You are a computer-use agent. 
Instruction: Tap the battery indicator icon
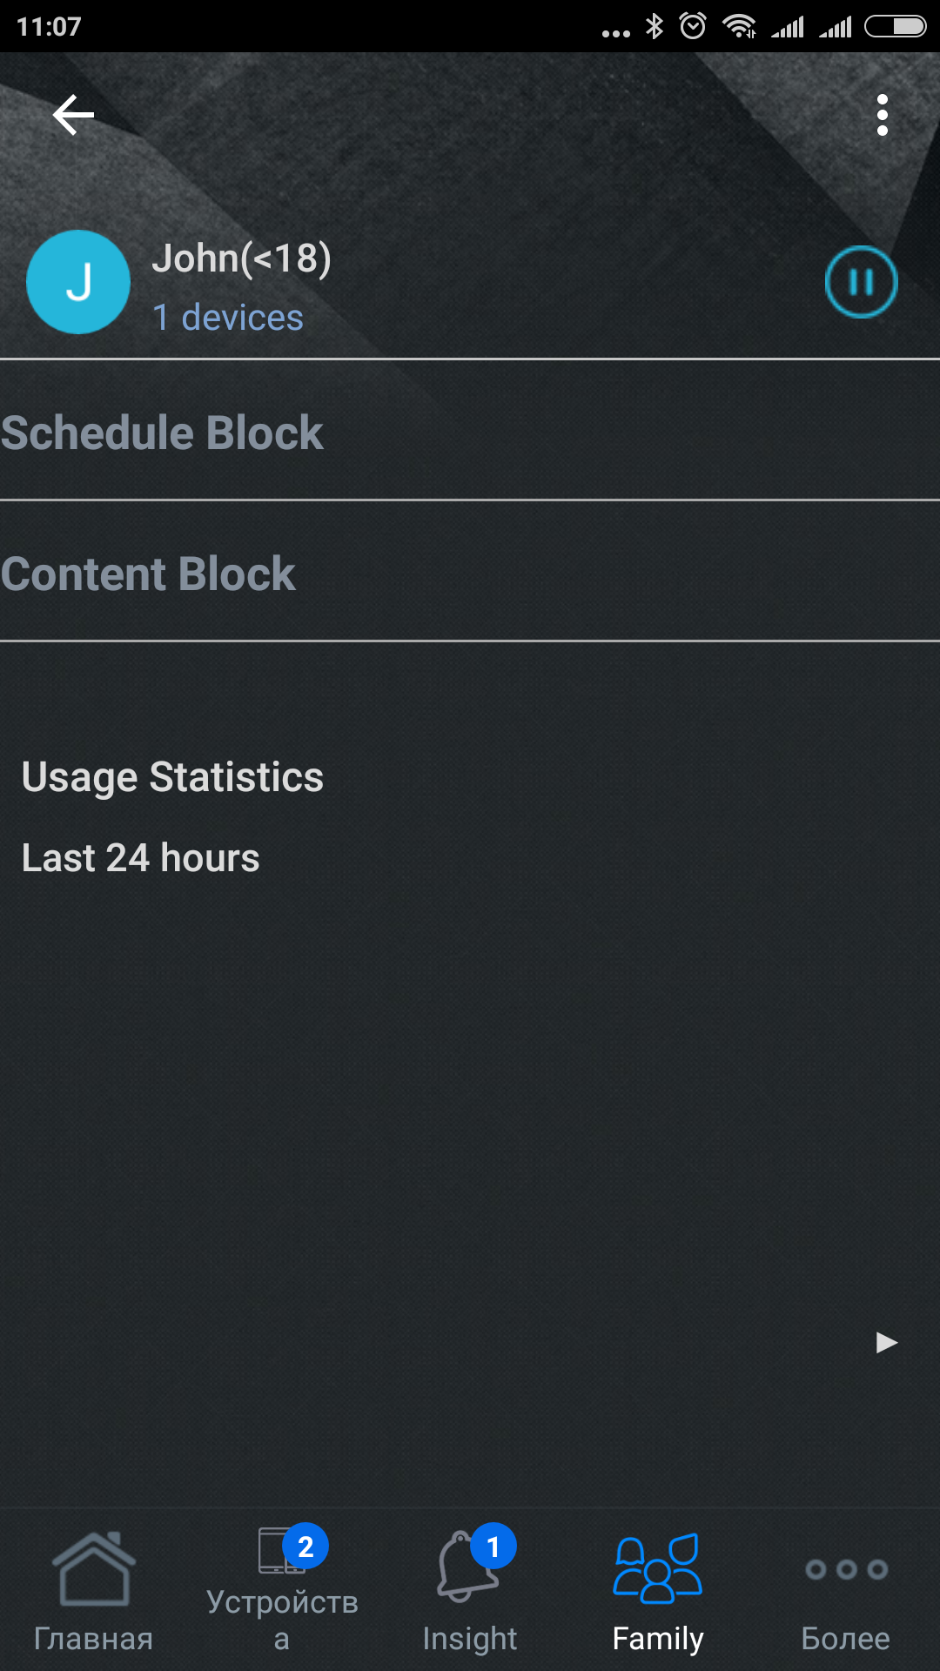(x=895, y=27)
